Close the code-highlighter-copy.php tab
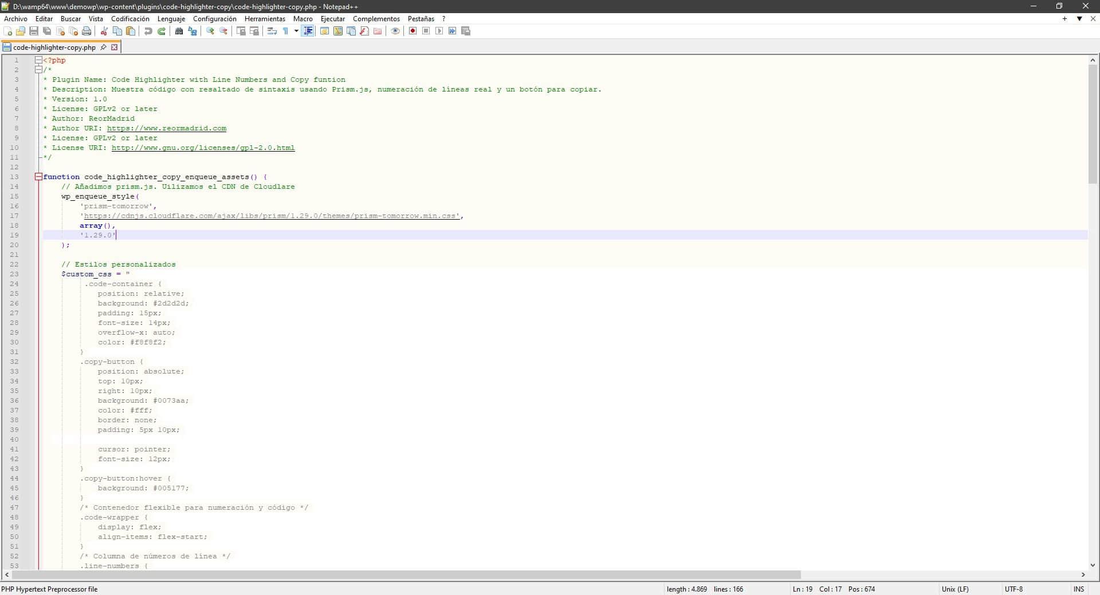This screenshot has width=1100, height=595. coord(114,47)
